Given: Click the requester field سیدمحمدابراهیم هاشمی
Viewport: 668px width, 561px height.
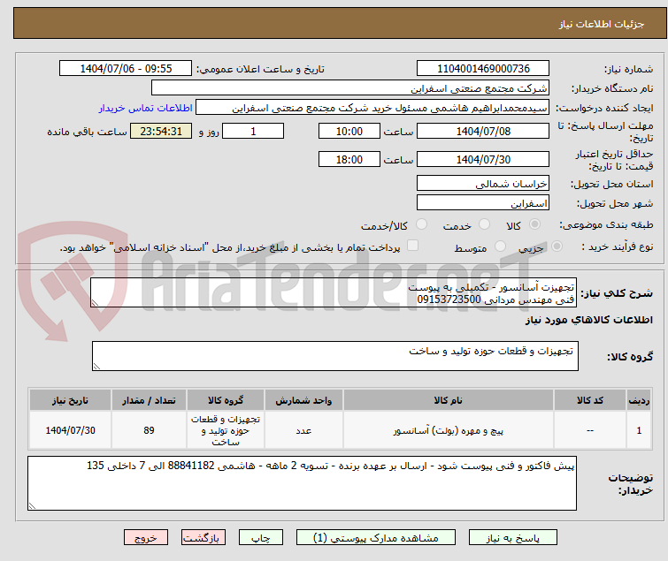Looking at the screenshot, I should pyautogui.click(x=372, y=108).
